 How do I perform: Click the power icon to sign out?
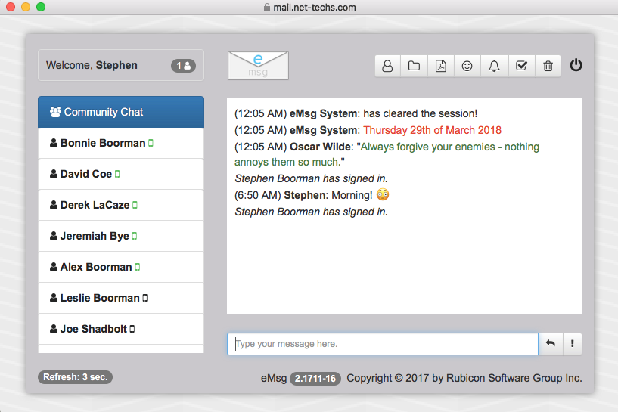(x=576, y=65)
